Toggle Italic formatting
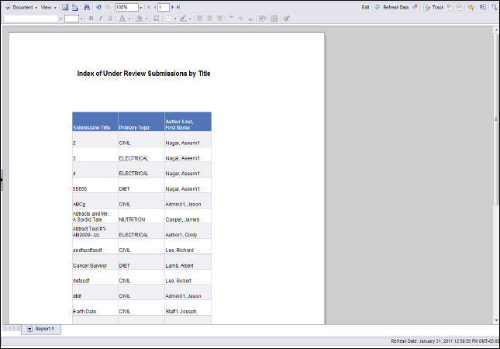The width and height of the screenshot is (500, 349). (x=100, y=18)
